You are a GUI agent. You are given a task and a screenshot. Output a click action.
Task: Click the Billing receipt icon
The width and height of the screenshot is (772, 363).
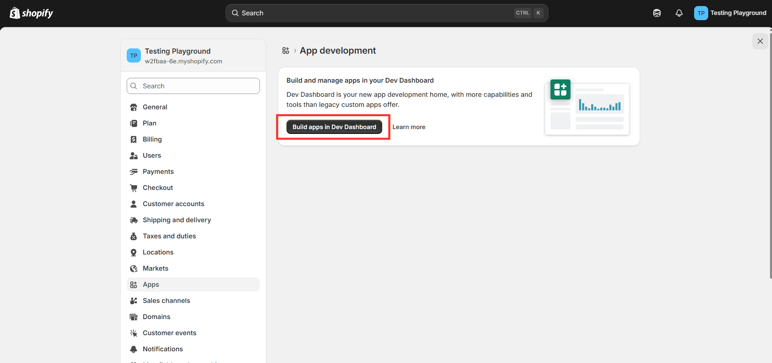(134, 140)
